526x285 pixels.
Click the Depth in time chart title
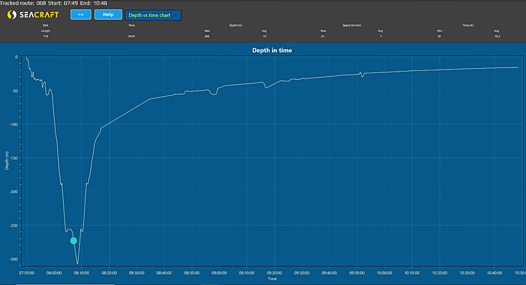coord(272,50)
